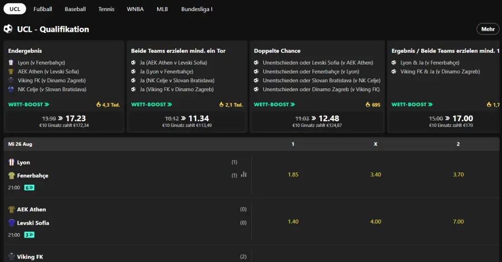Click the AEK Athen jersey icon in the Endergebnis card
This screenshot has height=262, width=502.
pyautogui.click(x=11, y=72)
